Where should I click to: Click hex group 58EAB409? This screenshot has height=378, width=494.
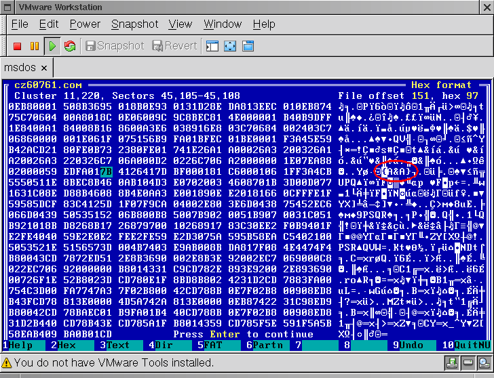pyautogui.click(x=33, y=334)
